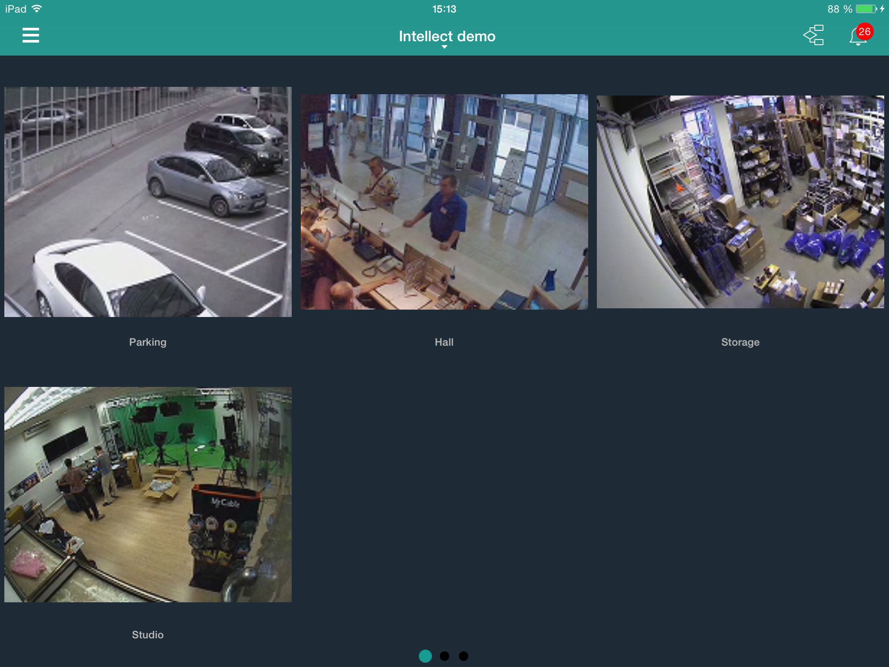The height and width of the screenshot is (667, 889).
Task: Open the notifications bell
Action: click(858, 36)
